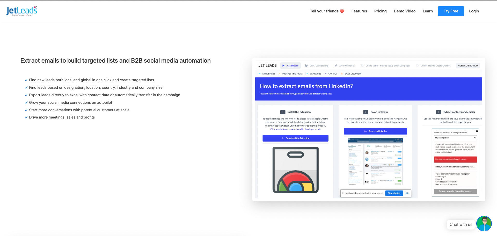Click the chat agent avatar icon
This screenshot has height=236, width=497.
tap(484, 224)
